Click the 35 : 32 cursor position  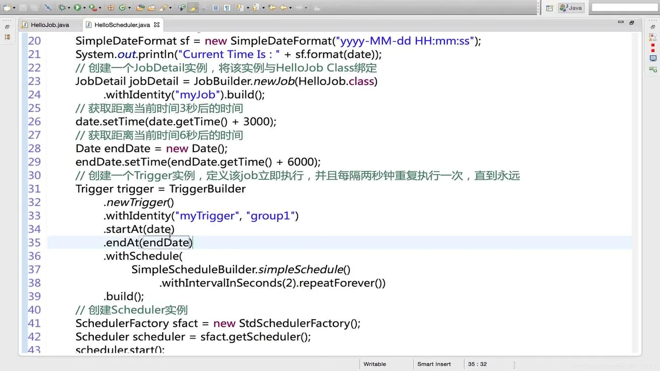[x=478, y=364]
